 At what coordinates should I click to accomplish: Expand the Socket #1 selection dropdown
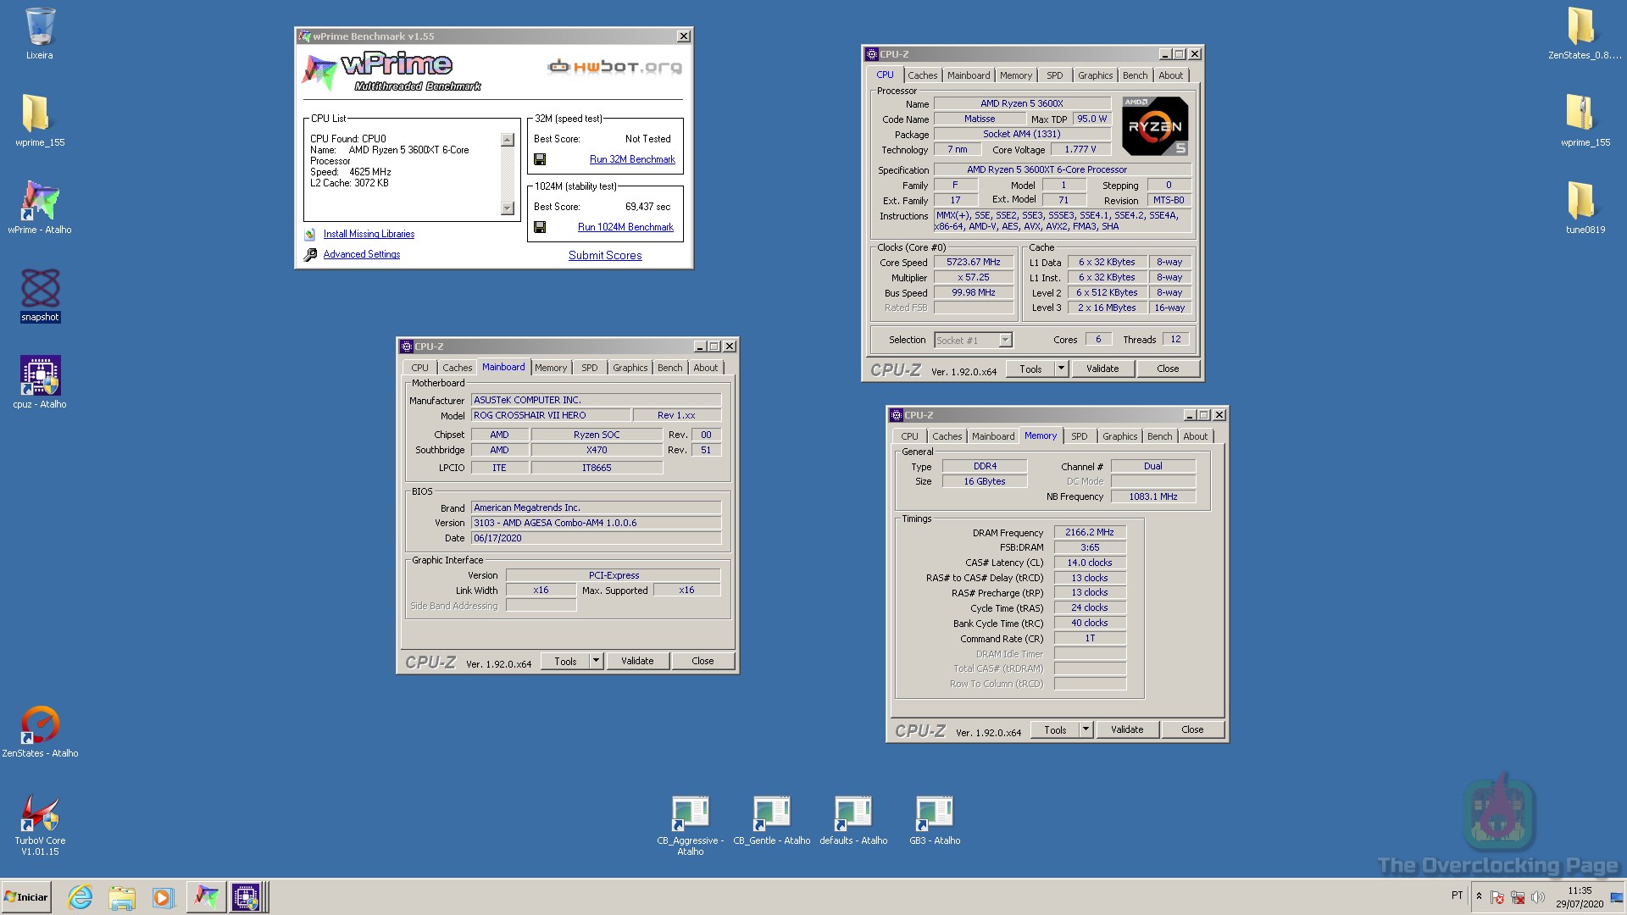click(x=1005, y=341)
